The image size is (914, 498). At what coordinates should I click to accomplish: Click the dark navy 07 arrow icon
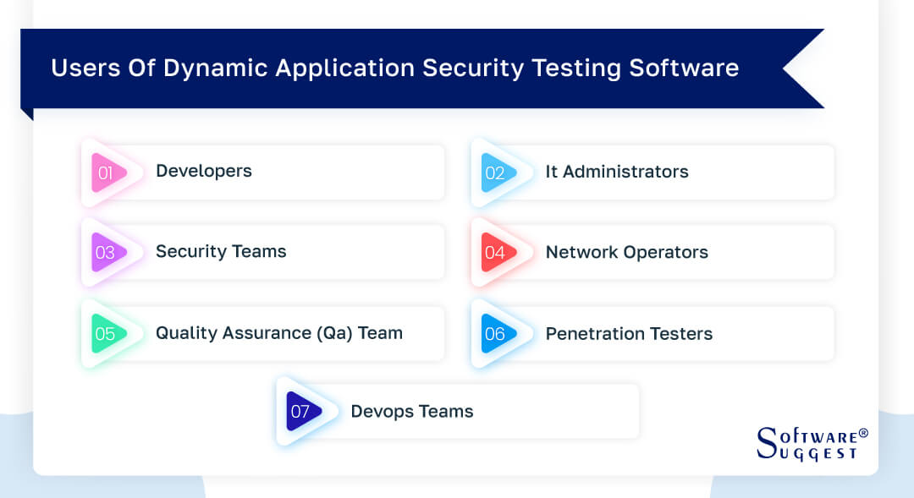303,411
